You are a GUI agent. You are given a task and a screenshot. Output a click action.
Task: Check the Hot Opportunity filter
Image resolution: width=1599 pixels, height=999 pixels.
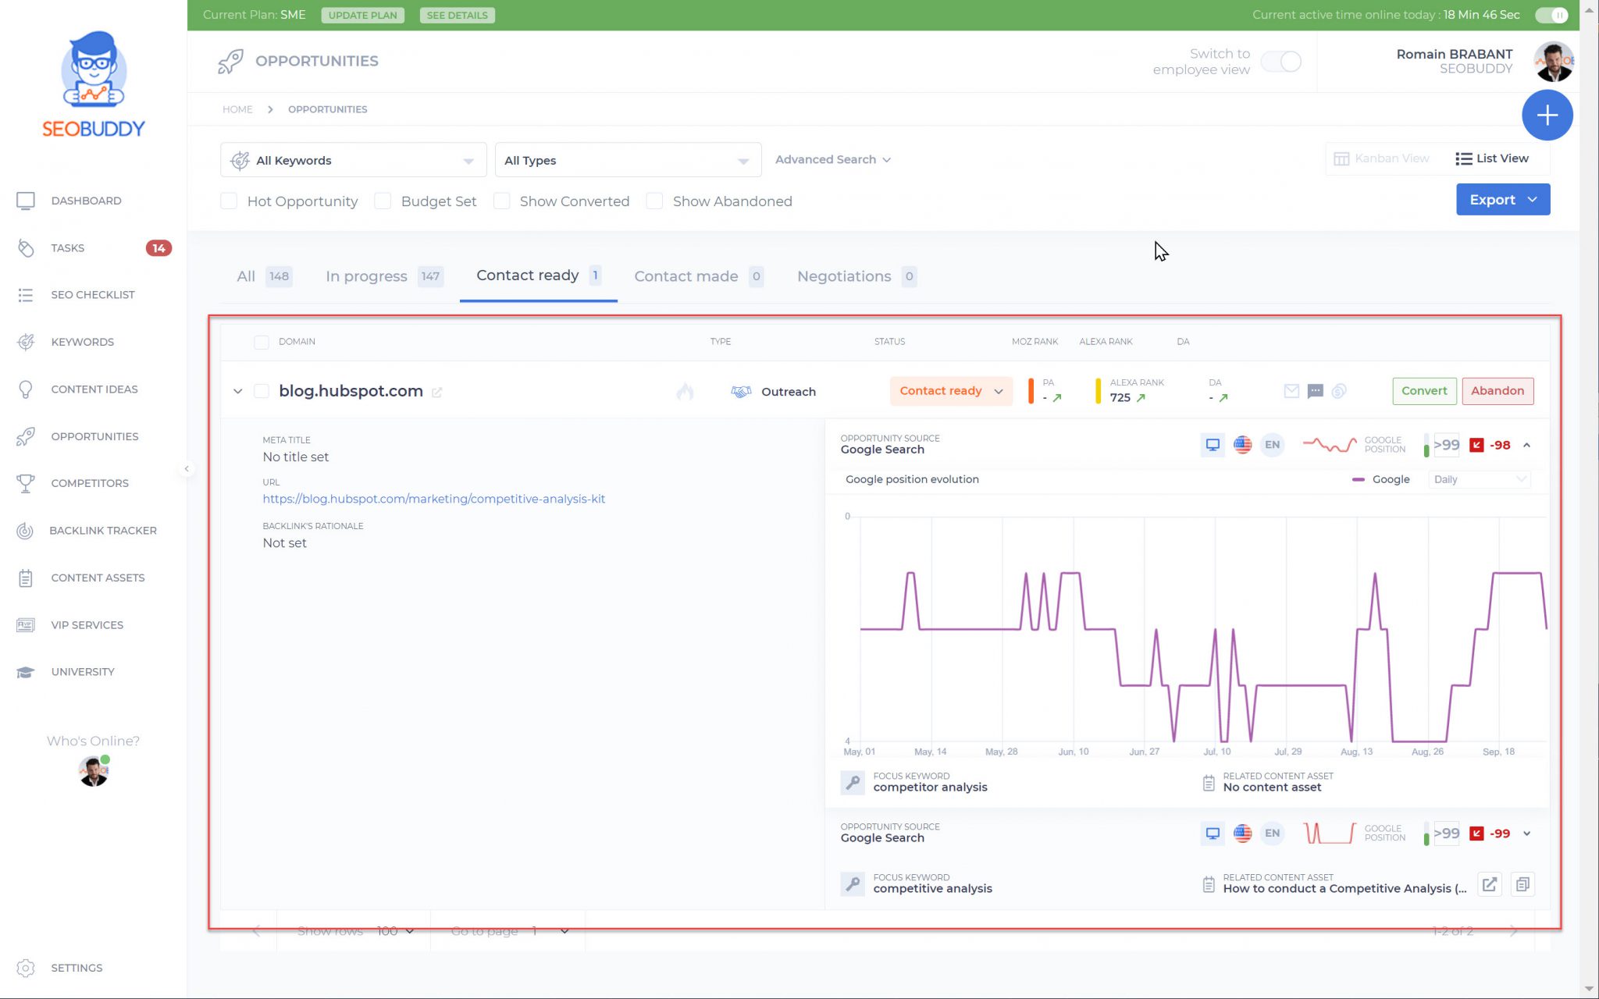coord(229,201)
